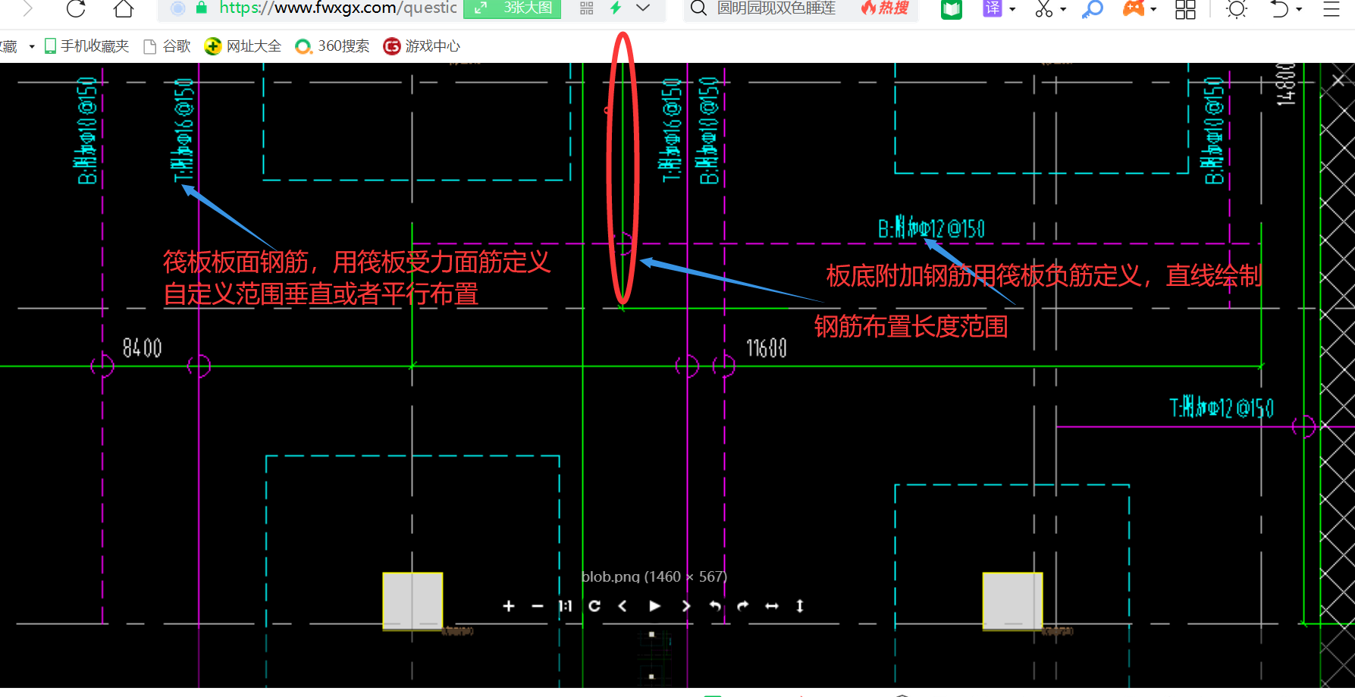1355x697 pixels.
Task: Open the 网址大全 bookmark
Action: (x=243, y=46)
